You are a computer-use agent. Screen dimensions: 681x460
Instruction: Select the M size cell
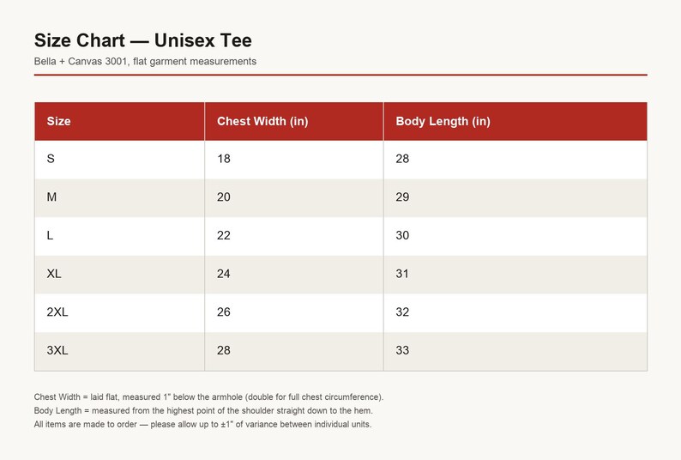(x=119, y=198)
